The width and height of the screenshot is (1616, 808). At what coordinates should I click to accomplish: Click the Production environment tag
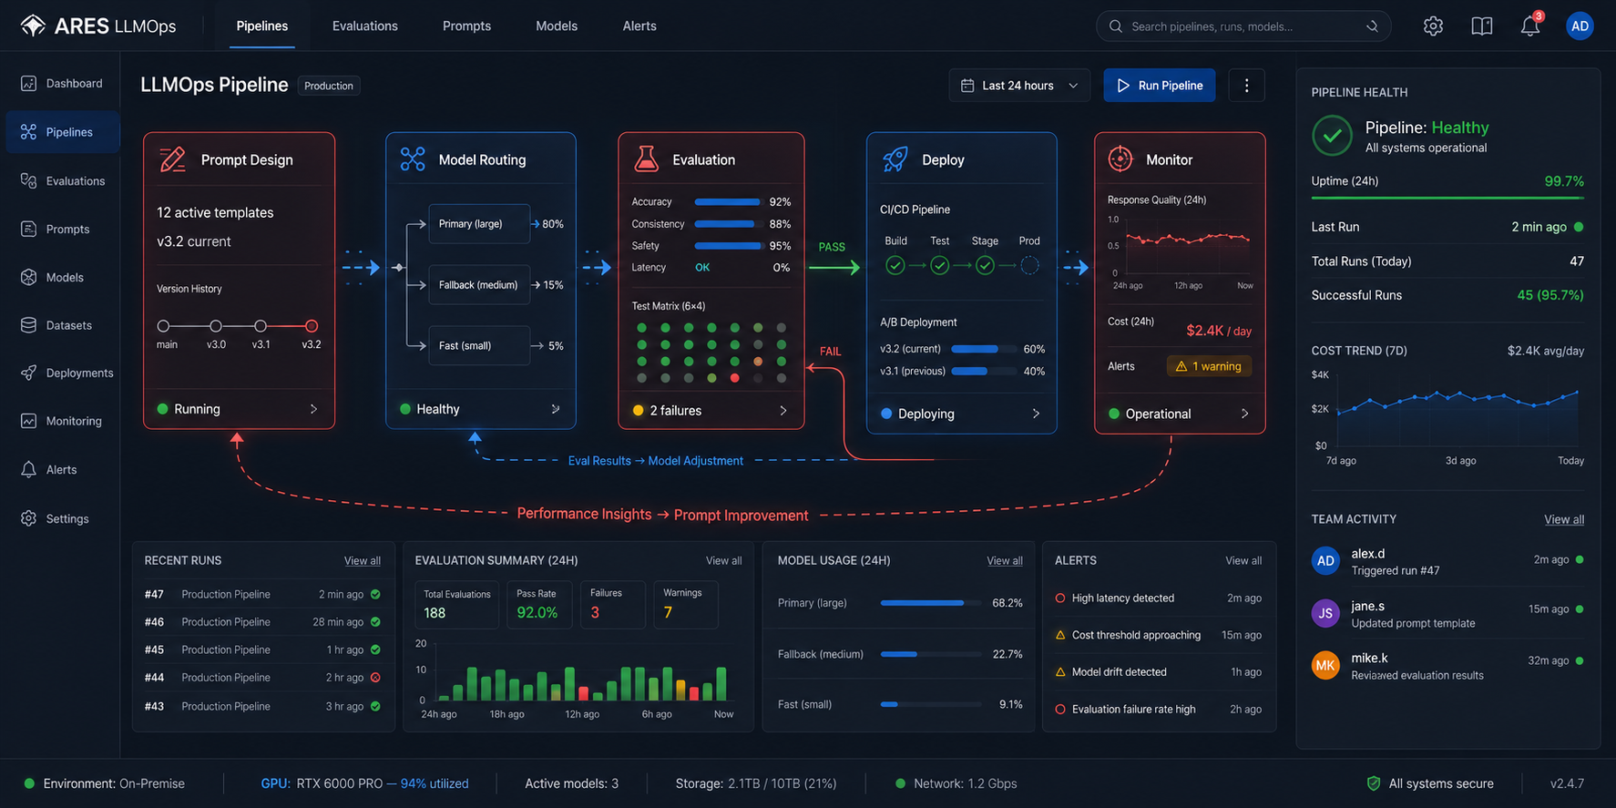click(x=329, y=86)
